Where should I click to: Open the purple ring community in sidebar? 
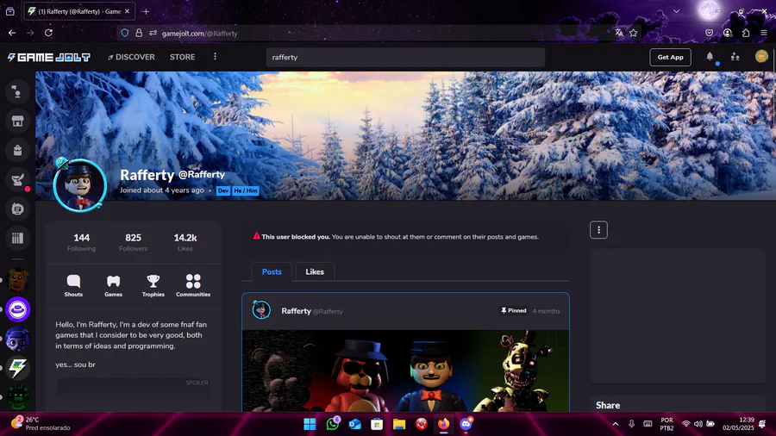click(x=18, y=309)
